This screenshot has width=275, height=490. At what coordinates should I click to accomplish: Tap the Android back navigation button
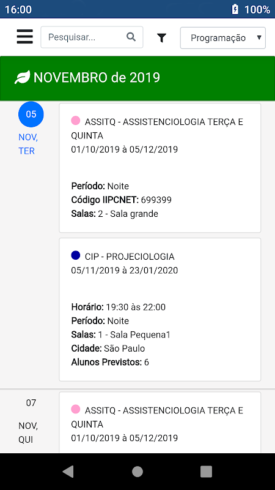68,471
